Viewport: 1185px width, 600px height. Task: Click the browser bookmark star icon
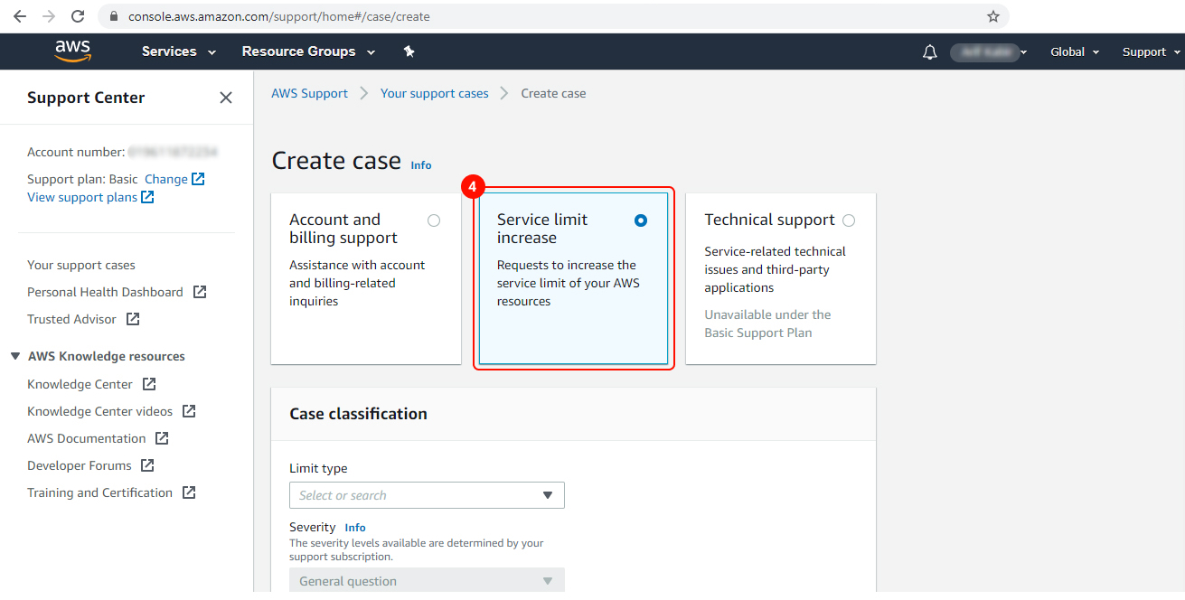pyautogui.click(x=993, y=15)
